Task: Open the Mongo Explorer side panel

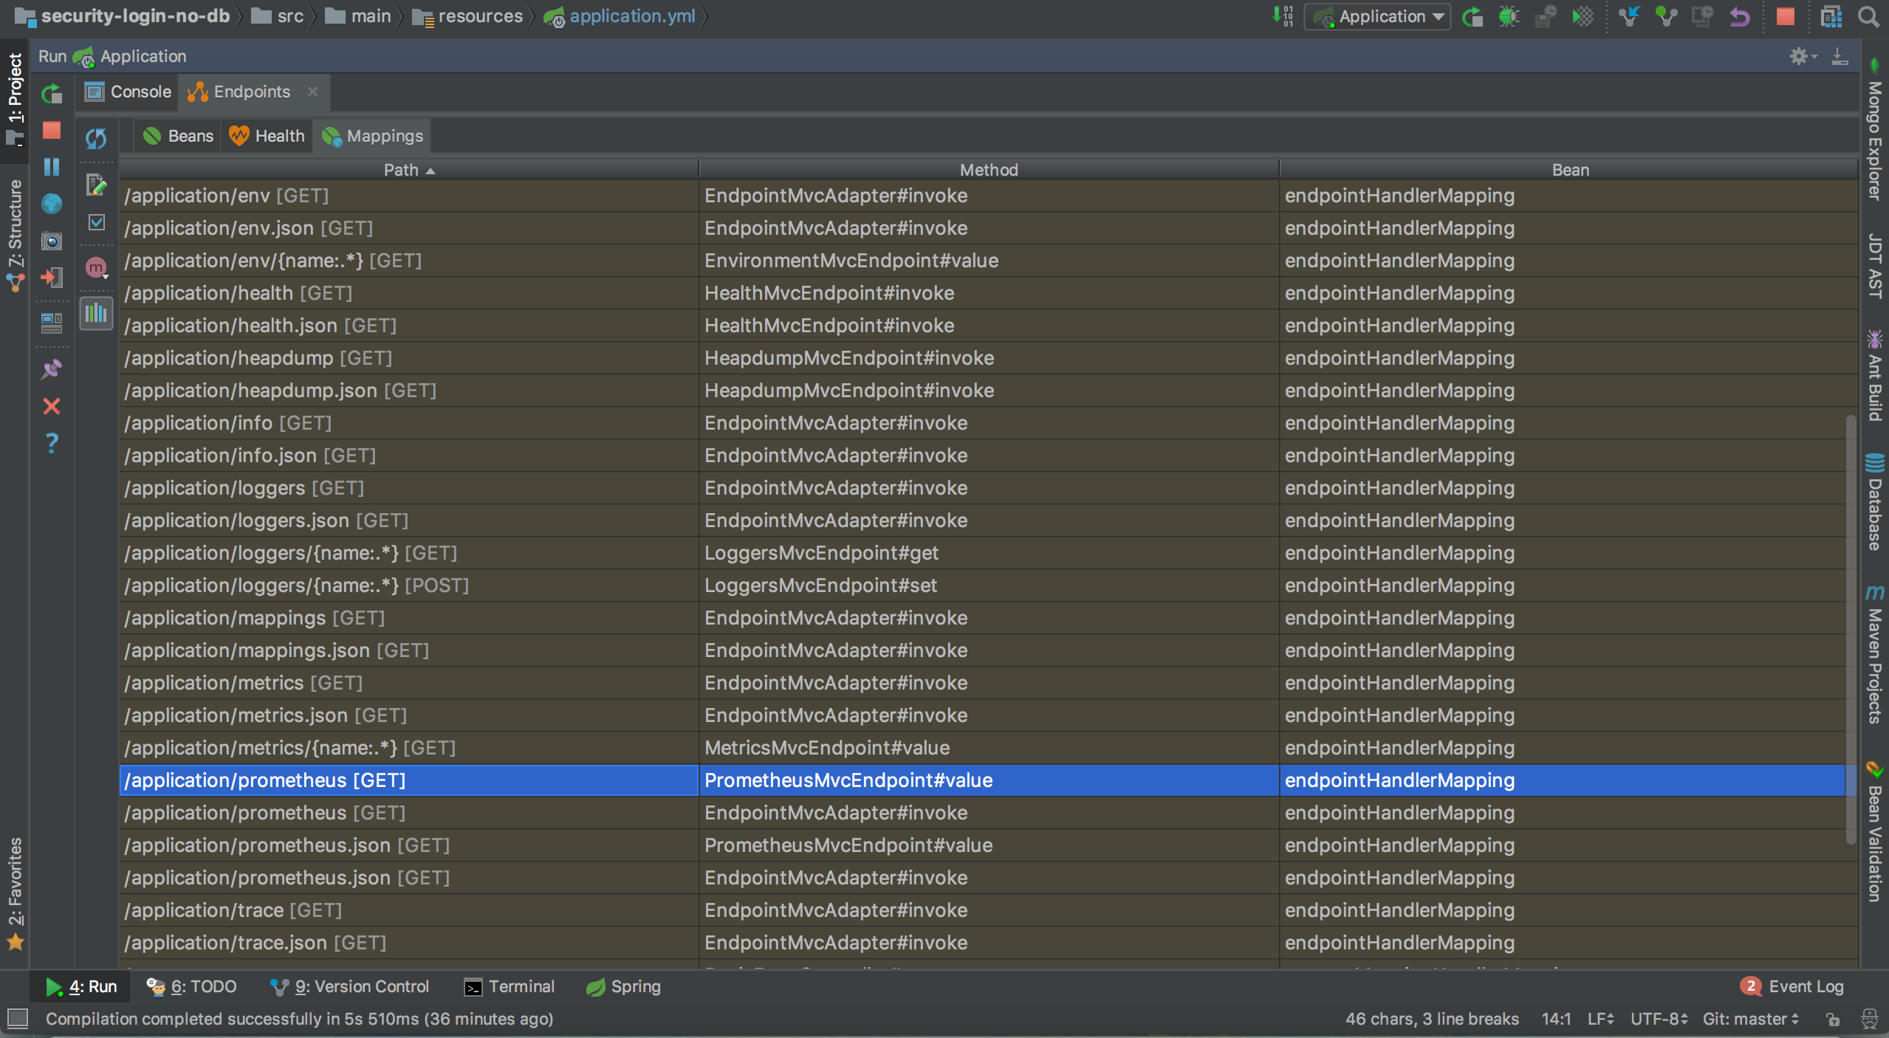Action: 1874,129
